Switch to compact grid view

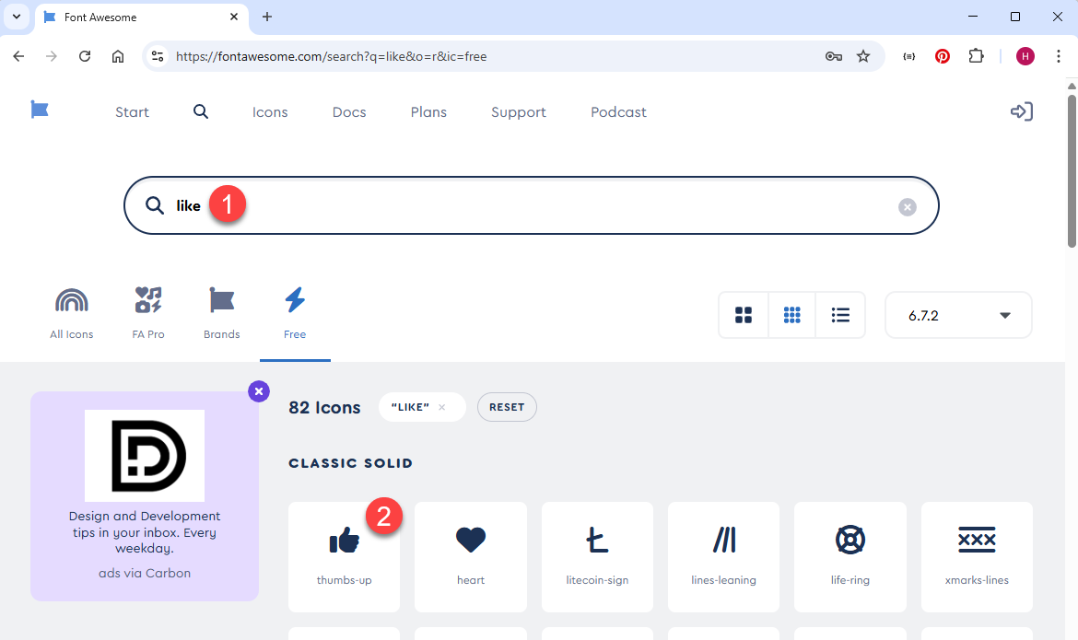pos(791,315)
